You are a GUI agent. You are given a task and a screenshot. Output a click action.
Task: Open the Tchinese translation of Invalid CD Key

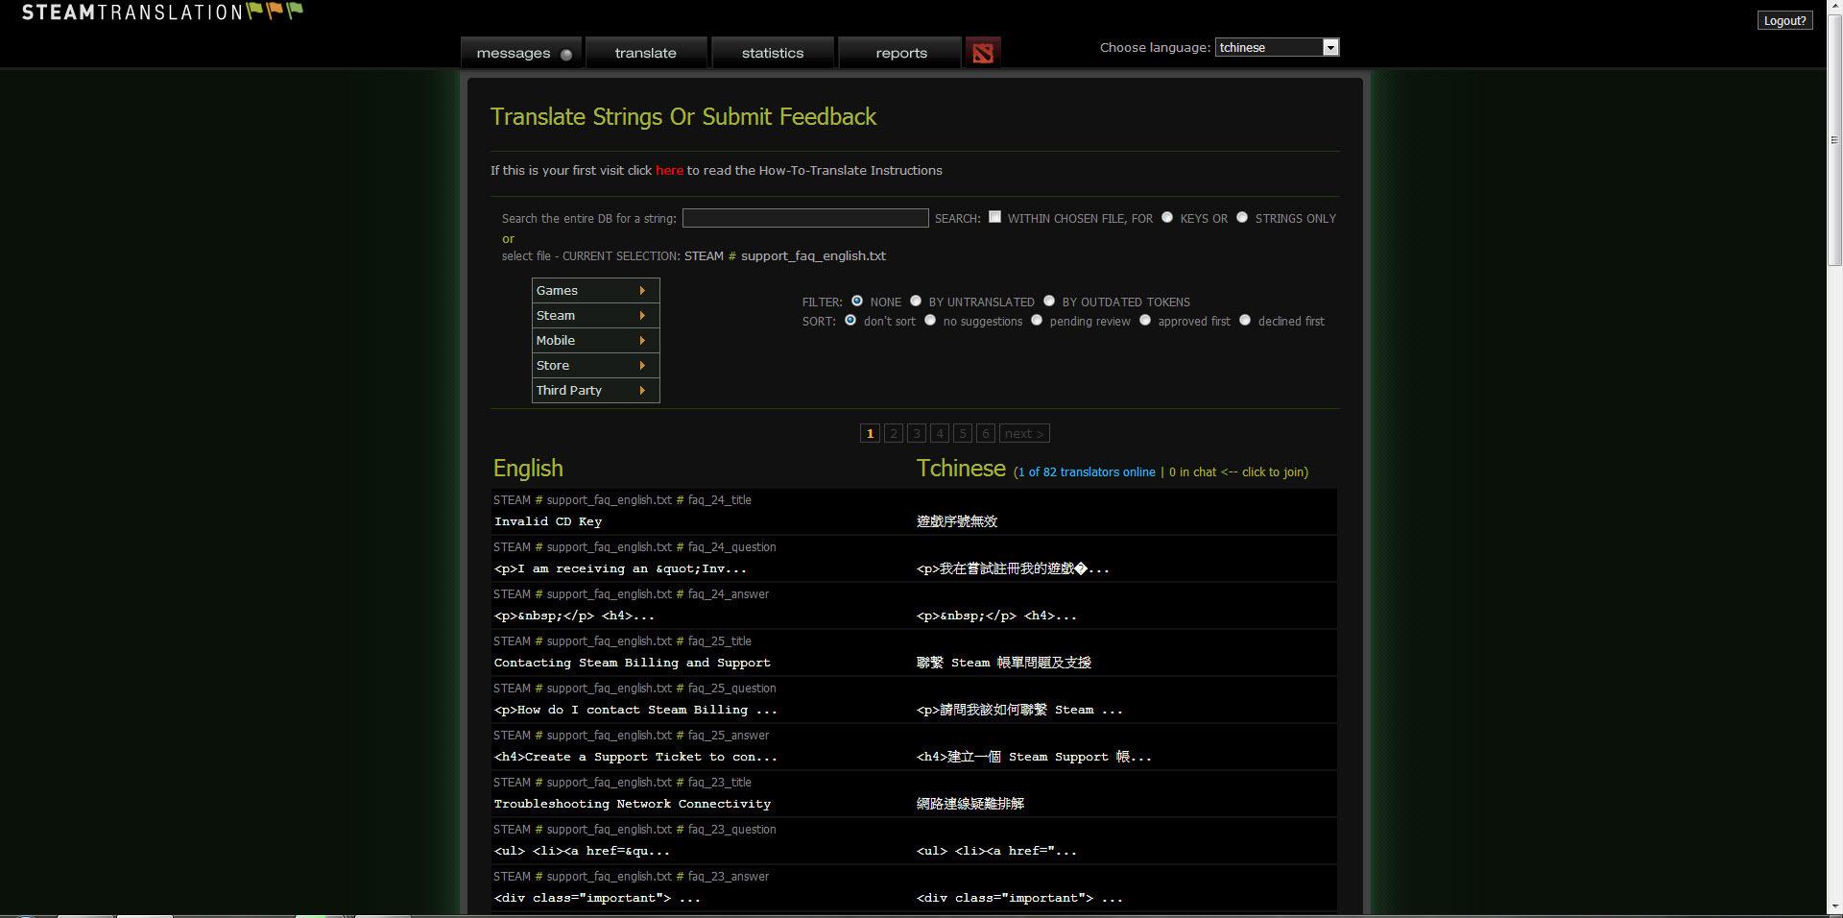coord(957,521)
